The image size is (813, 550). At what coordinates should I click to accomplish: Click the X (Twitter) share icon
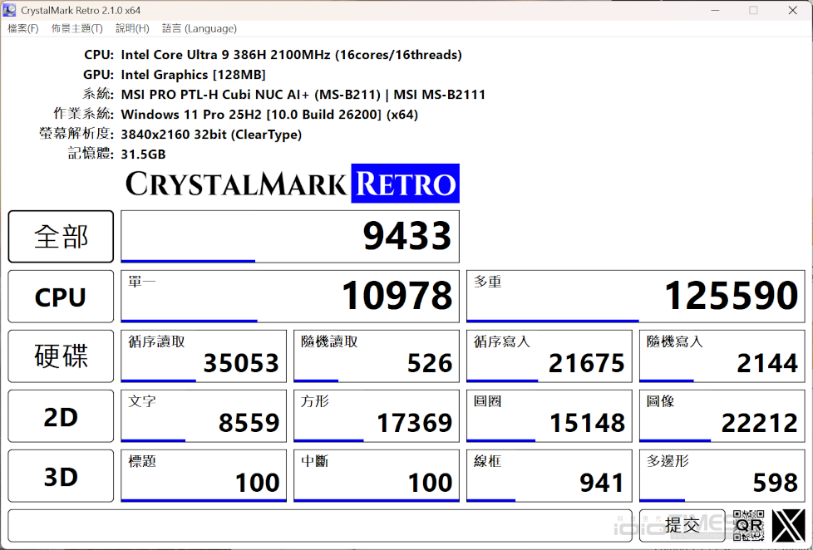[x=788, y=526]
